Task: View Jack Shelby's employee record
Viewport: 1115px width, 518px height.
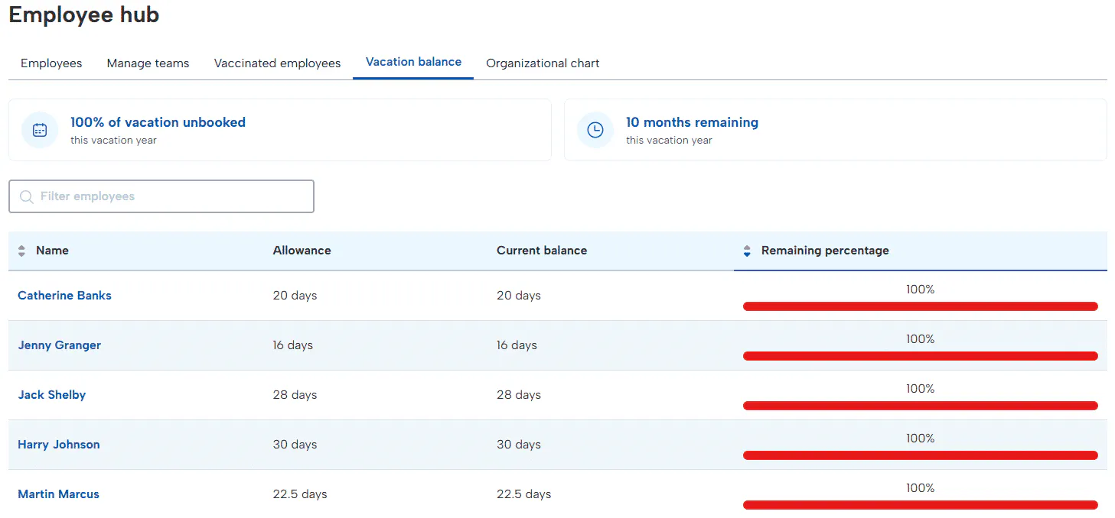Action: pyautogui.click(x=52, y=395)
